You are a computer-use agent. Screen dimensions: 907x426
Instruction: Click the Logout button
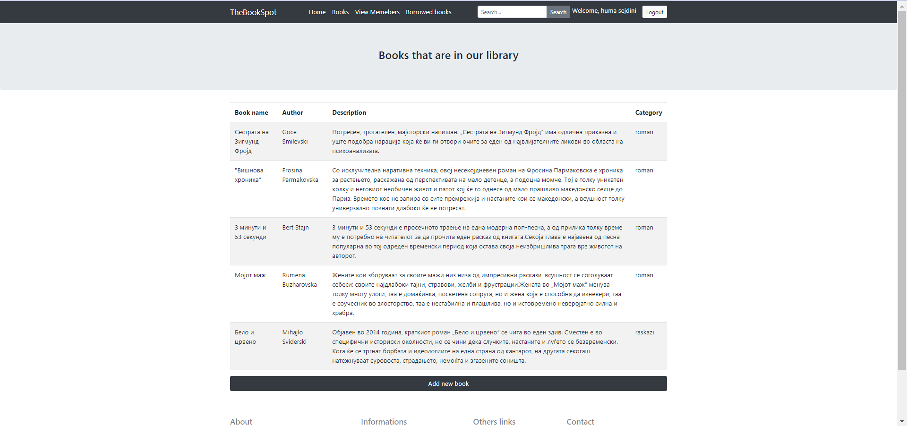click(654, 12)
